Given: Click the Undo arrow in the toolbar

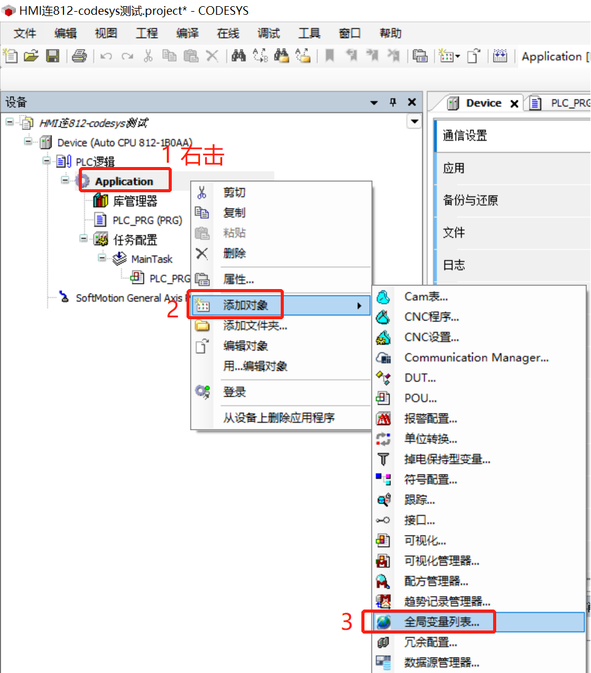Looking at the screenshot, I should (x=106, y=56).
